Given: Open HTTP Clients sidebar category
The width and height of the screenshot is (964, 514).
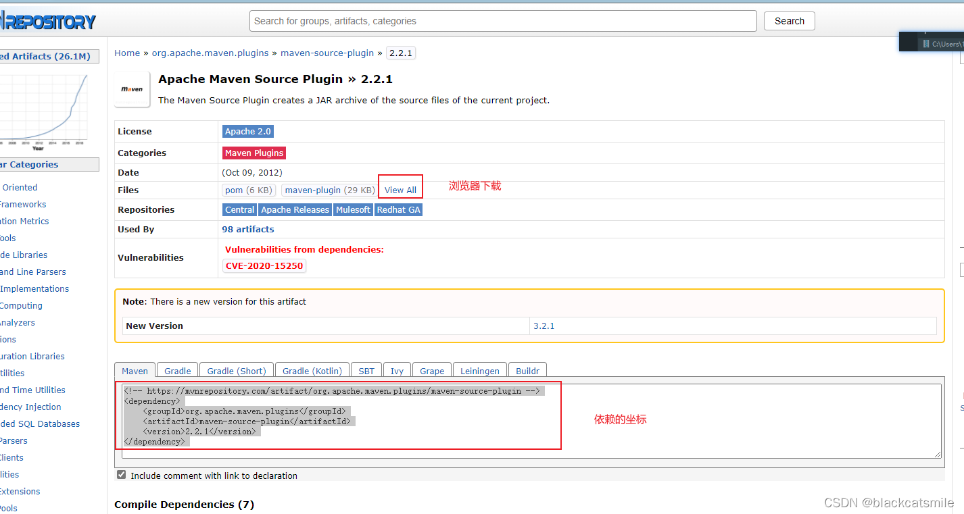Looking at the screenshot, I should click(x=11, y=457).
